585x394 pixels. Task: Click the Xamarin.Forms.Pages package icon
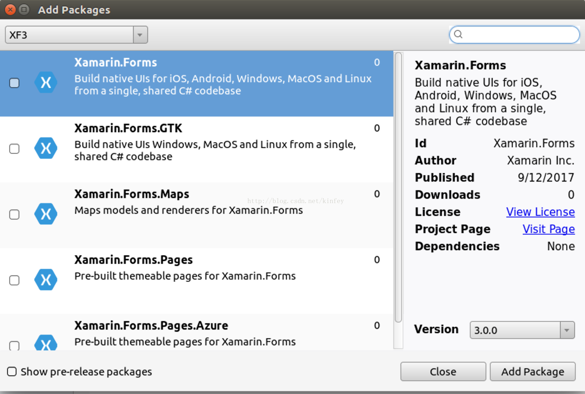coord(46,280)
